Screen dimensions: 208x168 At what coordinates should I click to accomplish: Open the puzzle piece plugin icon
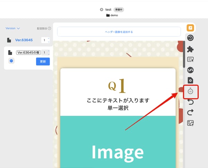click(x=190, y=49)
